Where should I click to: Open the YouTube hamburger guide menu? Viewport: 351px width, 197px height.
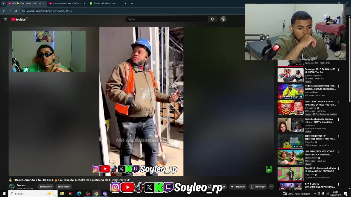(x=5, y=19)
